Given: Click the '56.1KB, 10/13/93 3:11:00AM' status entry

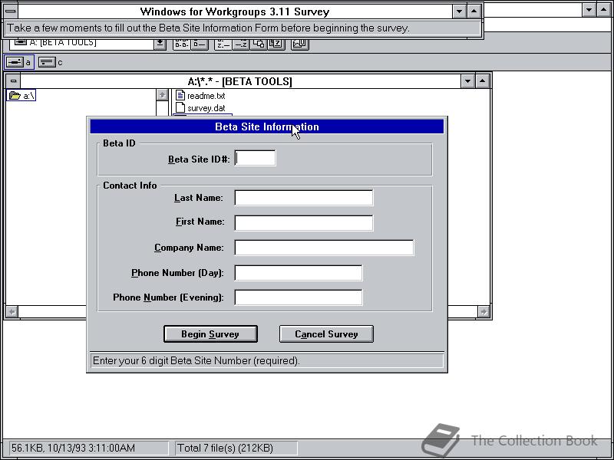Looking at the screenshot, I should (73, 448).
